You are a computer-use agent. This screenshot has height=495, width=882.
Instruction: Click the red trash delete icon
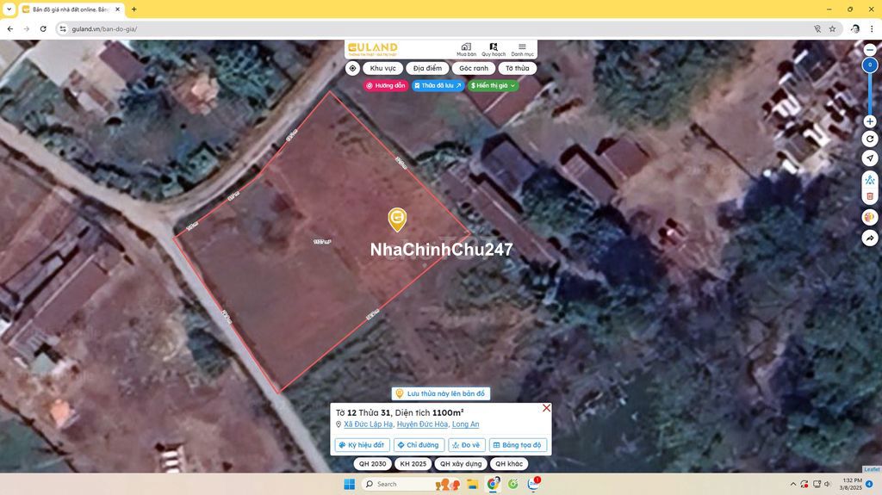tap(870, 196)
